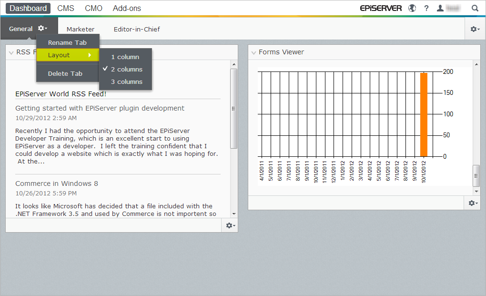Click the Forms Viewer scrollbar thumb

point(476,176)
